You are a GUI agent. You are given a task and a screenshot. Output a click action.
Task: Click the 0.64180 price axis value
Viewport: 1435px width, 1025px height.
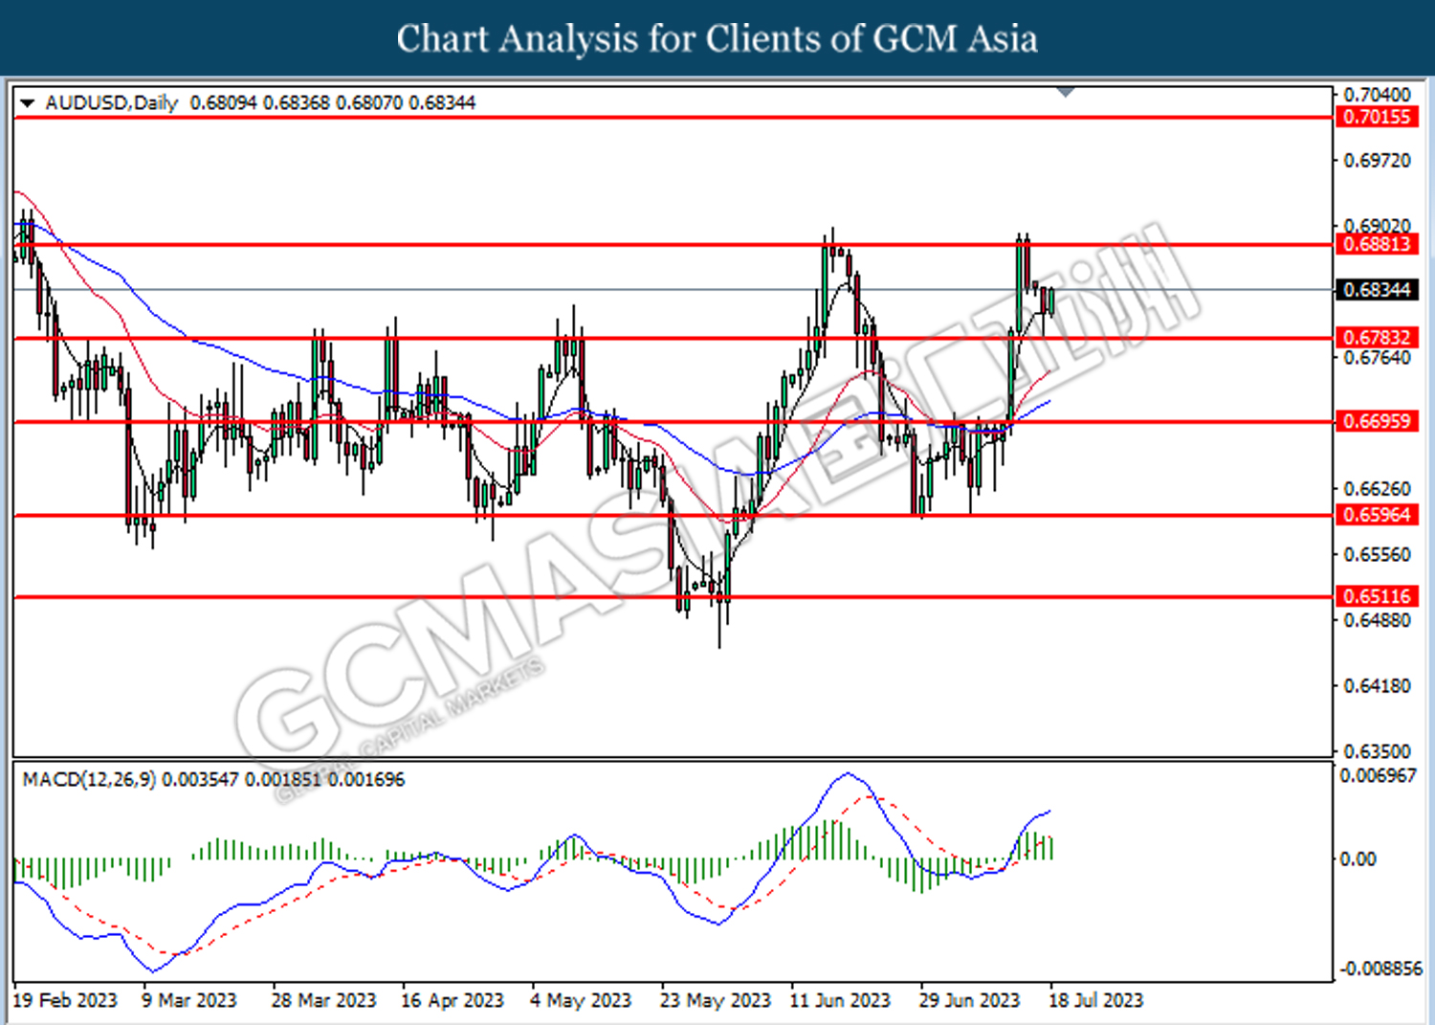coord(1377,686)
